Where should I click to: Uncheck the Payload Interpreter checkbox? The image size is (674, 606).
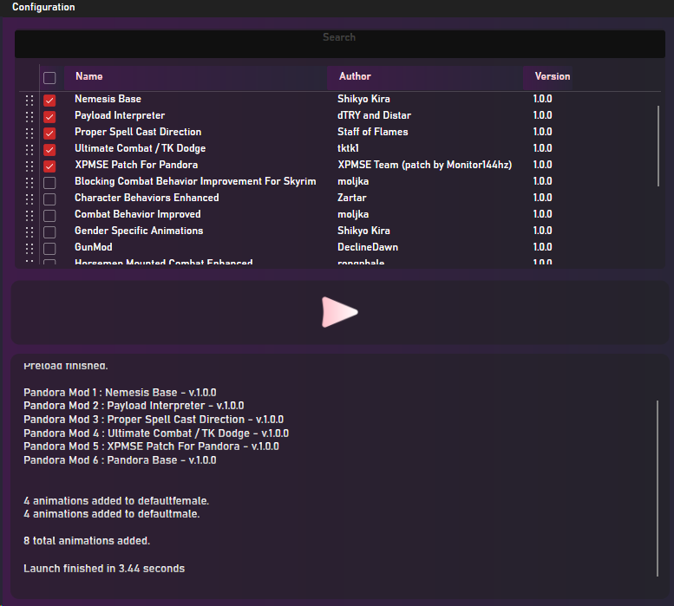click(49, 117)
